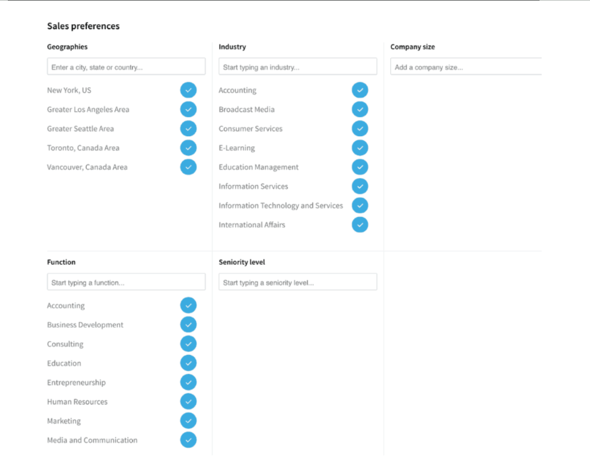The width and height of the screenshot is (590, 474).
Task: Deselect Greater Los Angeles Area checkmark
Action: 188,109
